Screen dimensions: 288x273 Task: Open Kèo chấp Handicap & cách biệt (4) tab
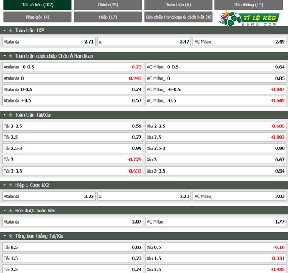(178, 17)
